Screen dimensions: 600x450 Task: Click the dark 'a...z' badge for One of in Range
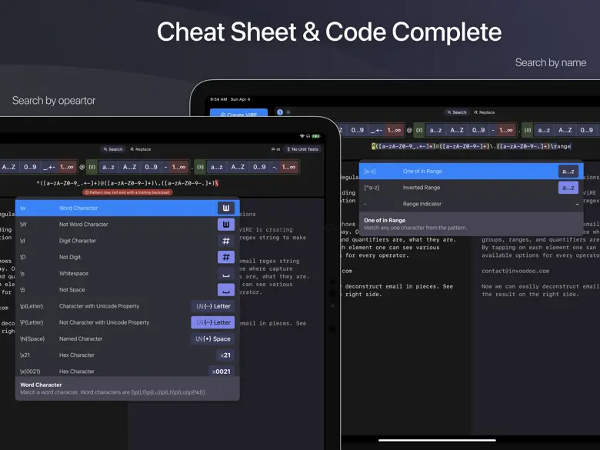point(568,172)
